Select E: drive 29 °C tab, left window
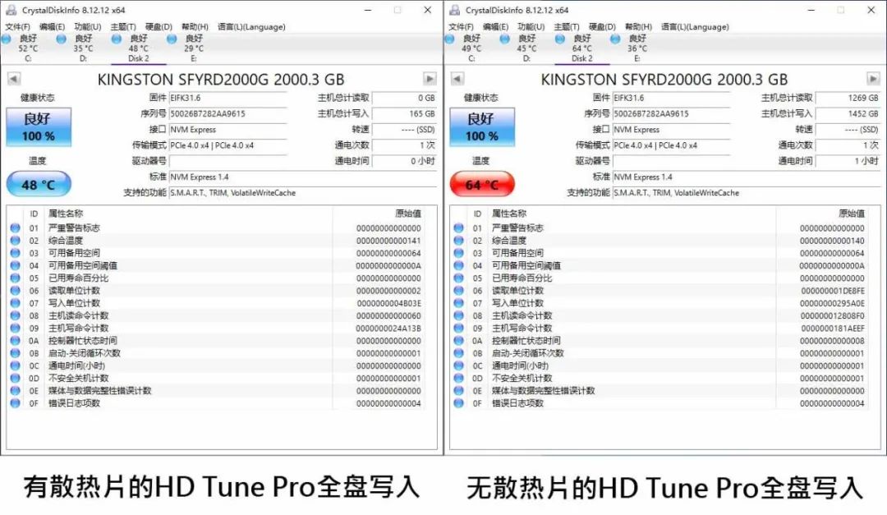887x515 pixels. [194, 48]
